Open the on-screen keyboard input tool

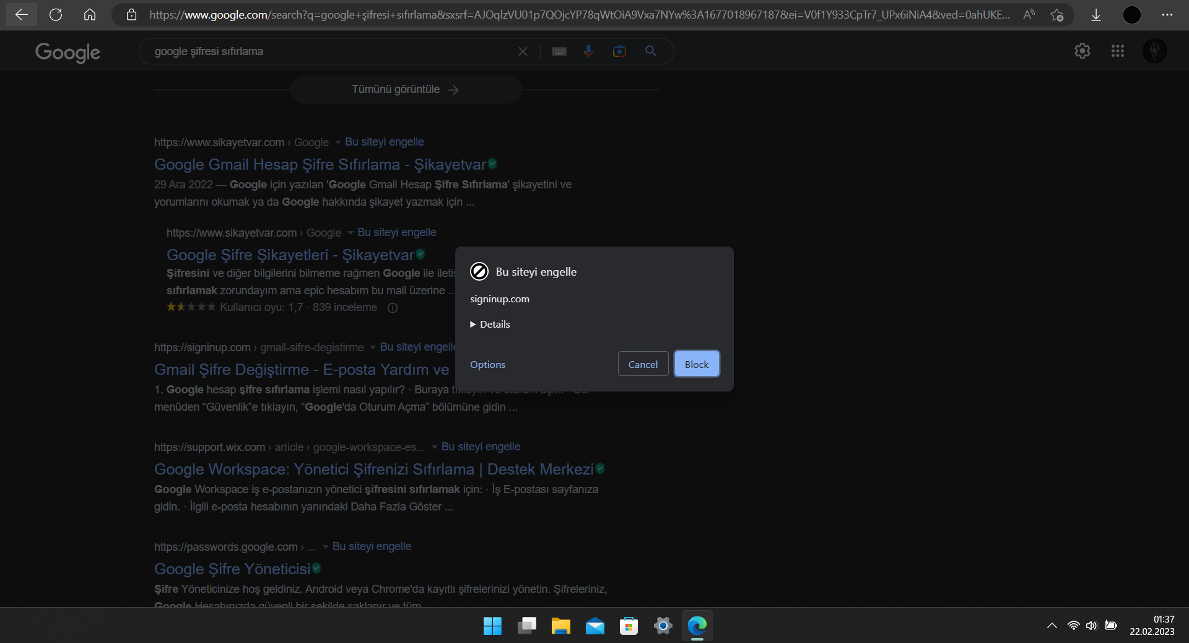(559, 51)
